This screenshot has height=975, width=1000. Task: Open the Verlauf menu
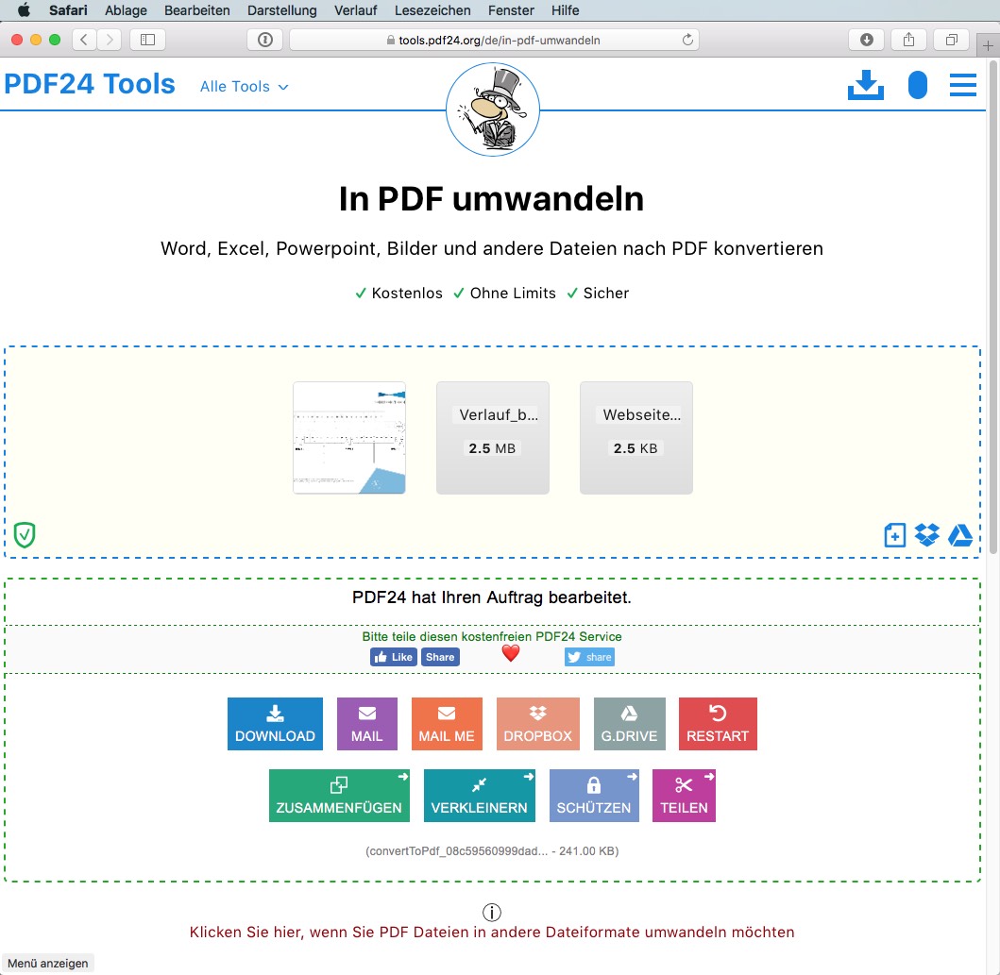click(x=356, y=10)
